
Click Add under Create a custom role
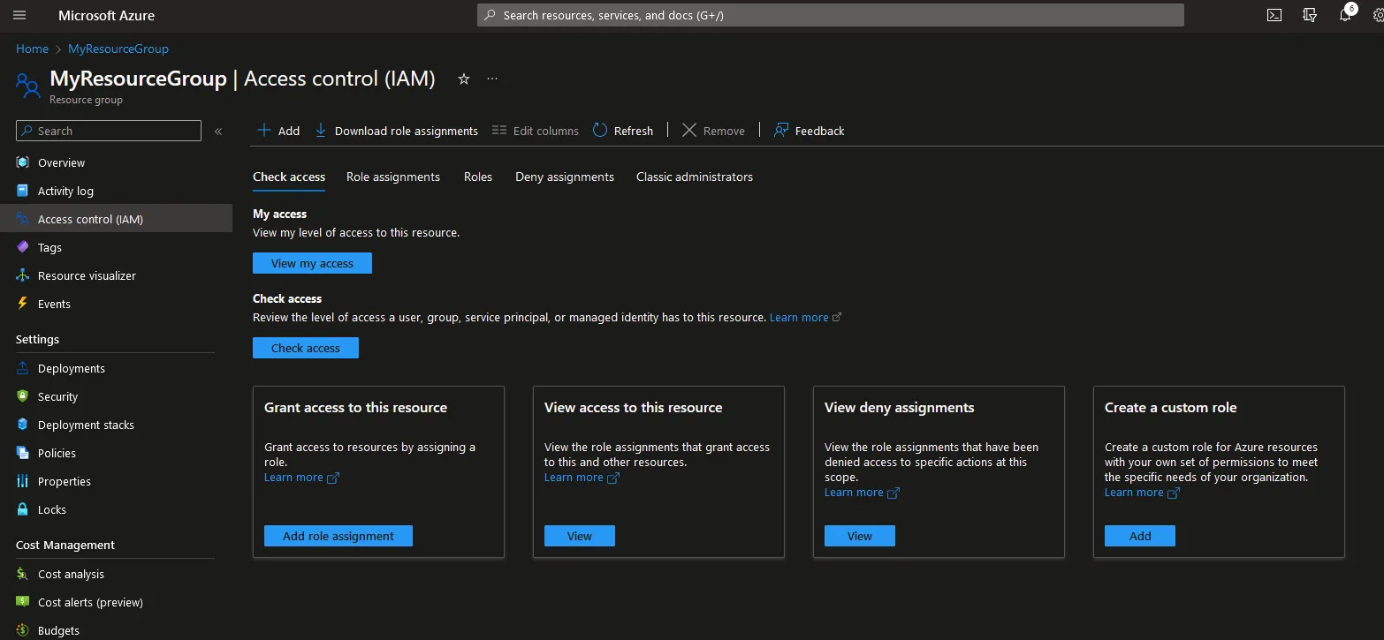[x=1140, y=536]
